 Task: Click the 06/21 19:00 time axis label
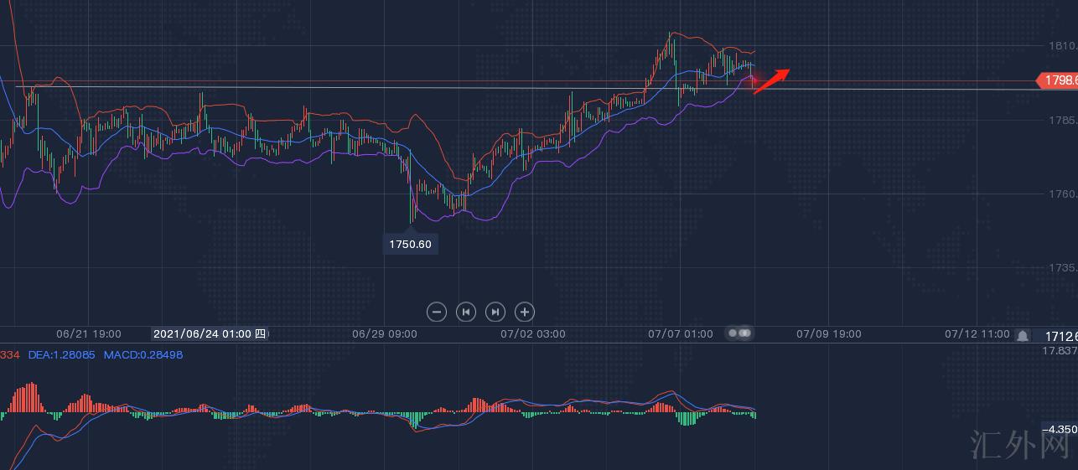click(x=89, y=333)
